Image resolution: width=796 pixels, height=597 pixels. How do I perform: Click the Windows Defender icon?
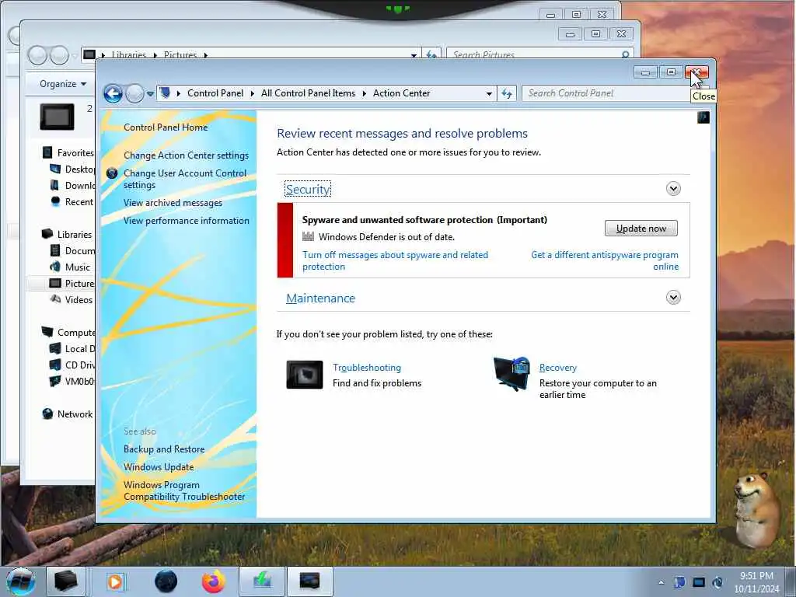coord(308,236)
